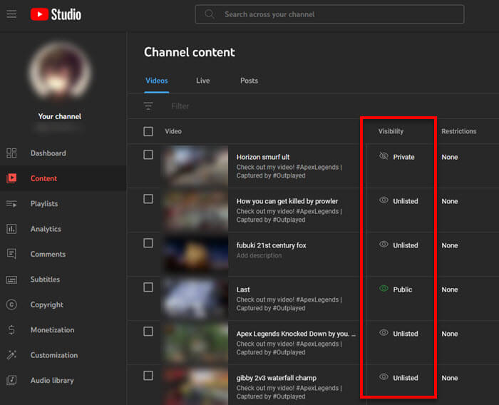Select the checkbox beside the Last video

click(x=148, y=287)
